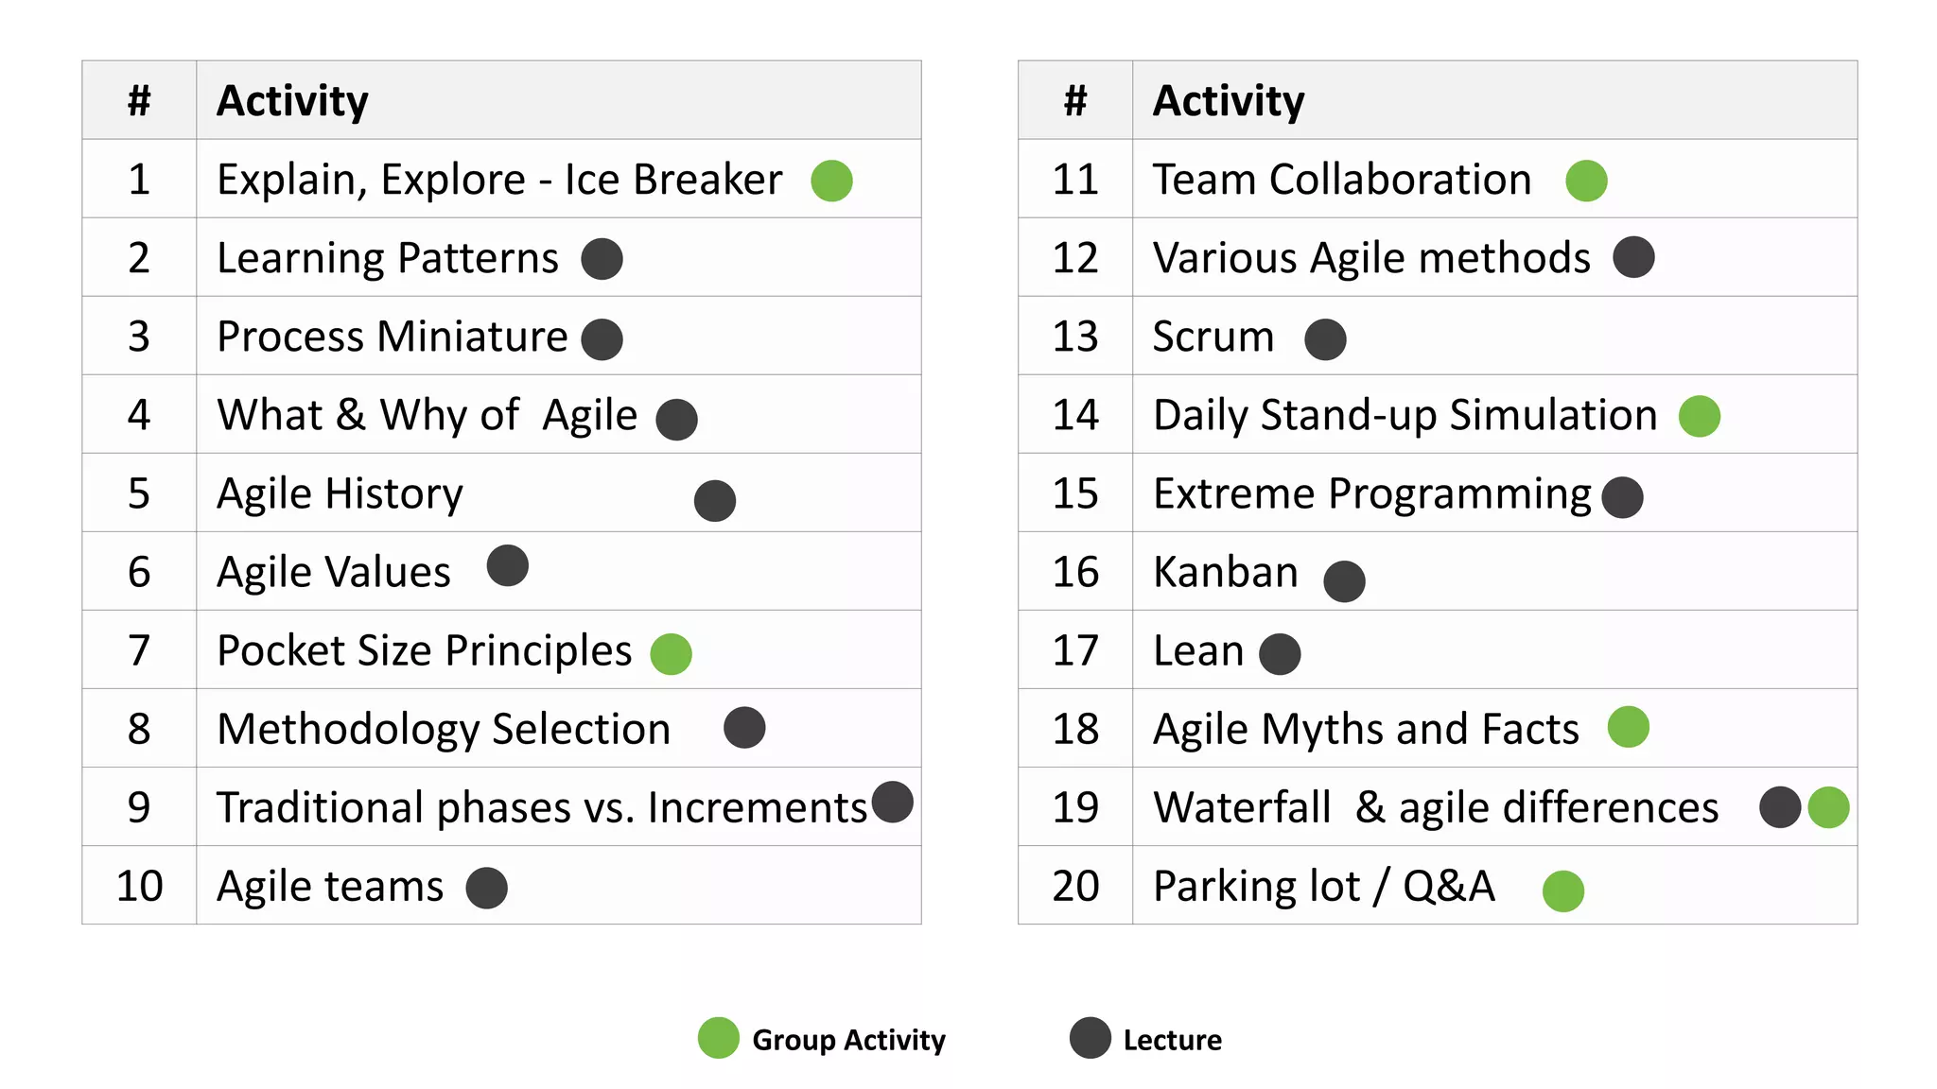Click the Agile History activity text

340,493
